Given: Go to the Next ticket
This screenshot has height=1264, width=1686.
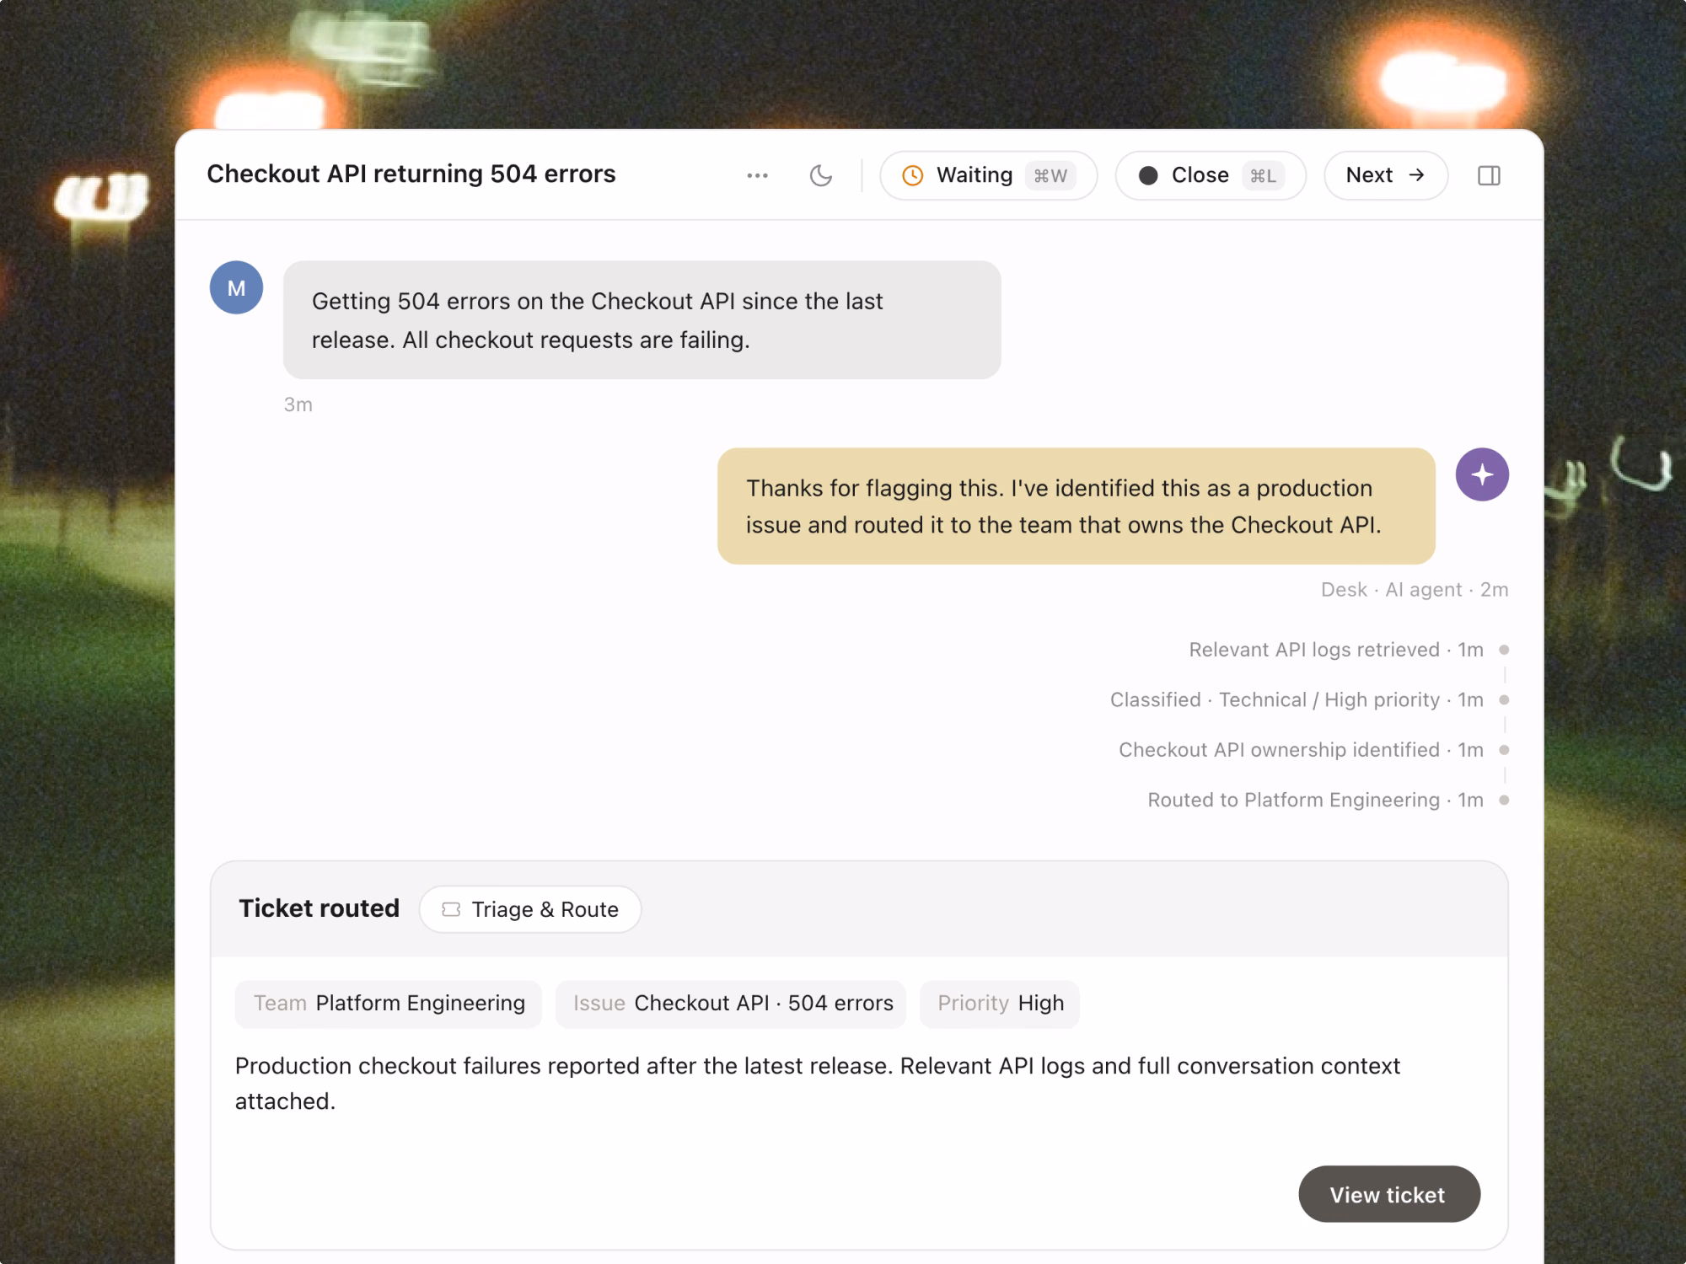Looking at the screenshot, I should (x=1385, y=175).
